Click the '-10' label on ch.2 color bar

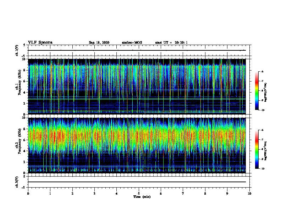[263, 169]
